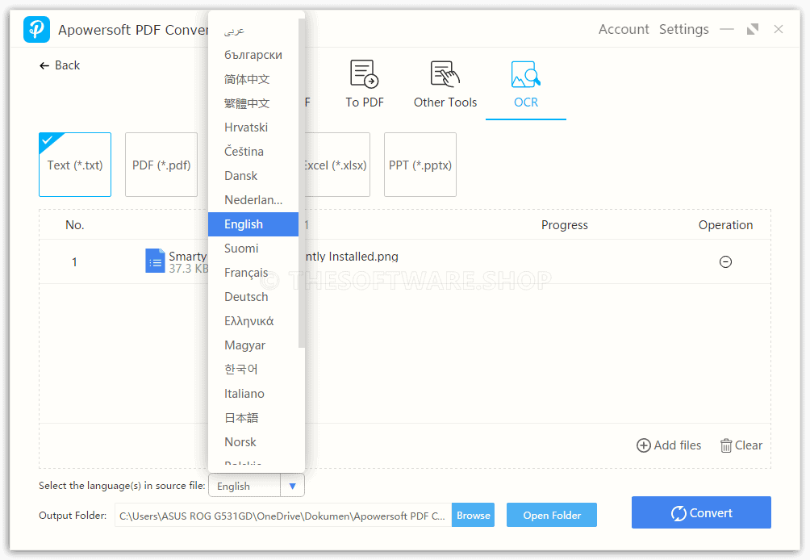This screenshot has width=810, height=560.
Task: Click Open Folder button
Action: [x=552, y=515]
